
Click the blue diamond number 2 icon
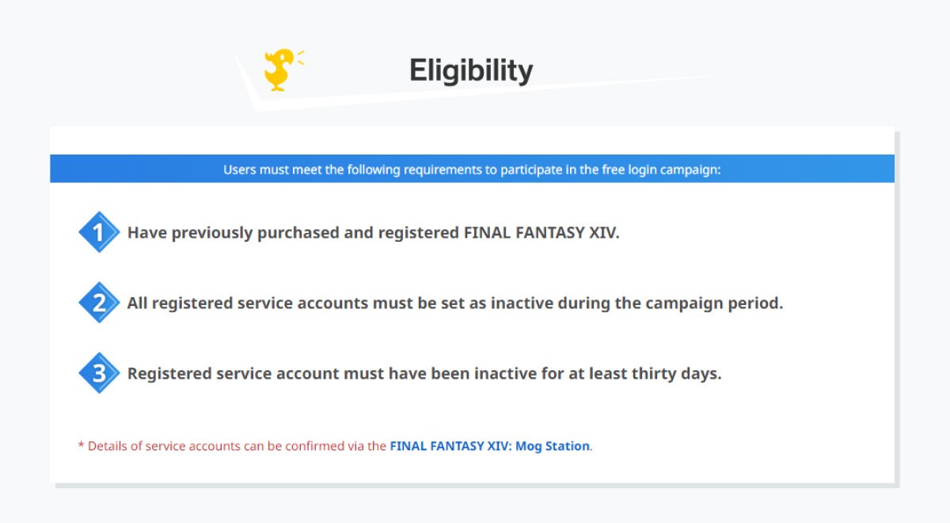click(99, 303)
